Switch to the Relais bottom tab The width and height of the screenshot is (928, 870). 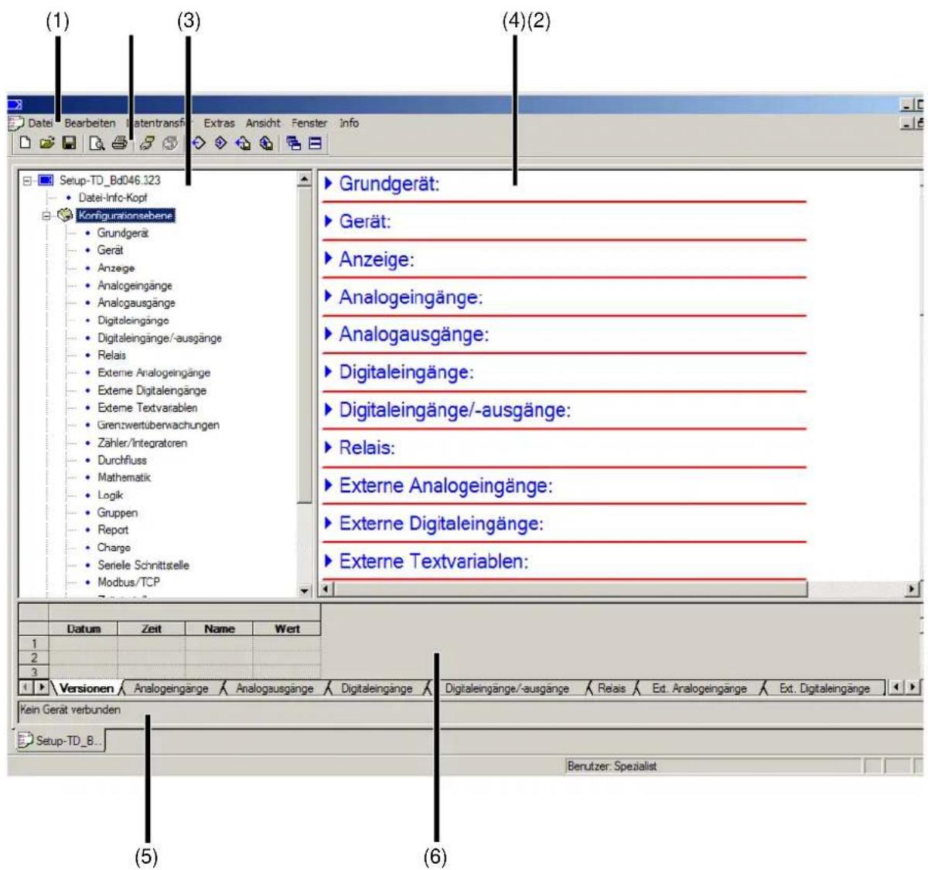[x=612, y=688]
